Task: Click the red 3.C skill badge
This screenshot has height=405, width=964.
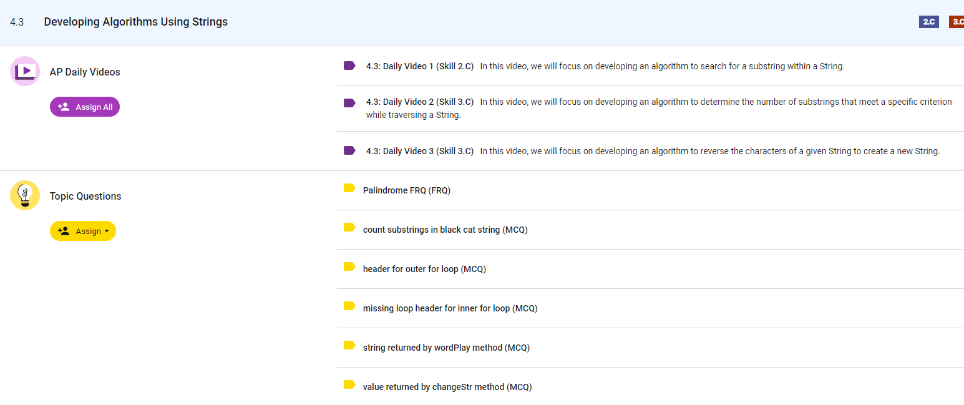Action: coord(957,22)
